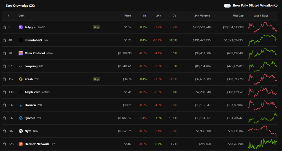Viewport: 282px width, 151px height.
Task: Favorite ImmutableX with its star icon
Action: (5, 40)
